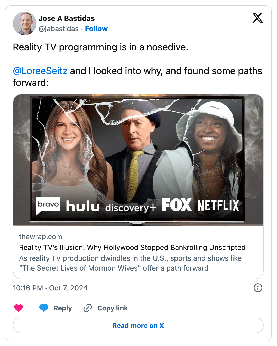Viewport: 277px width, 346px height.
Task: Open Jose A Bastidas profile avatar
Action: coord(25,23)
